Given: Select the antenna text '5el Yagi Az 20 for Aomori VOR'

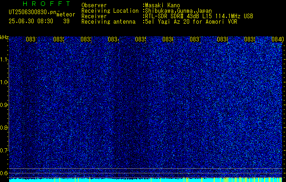Looking at the screenshot, I should point(191,22).
